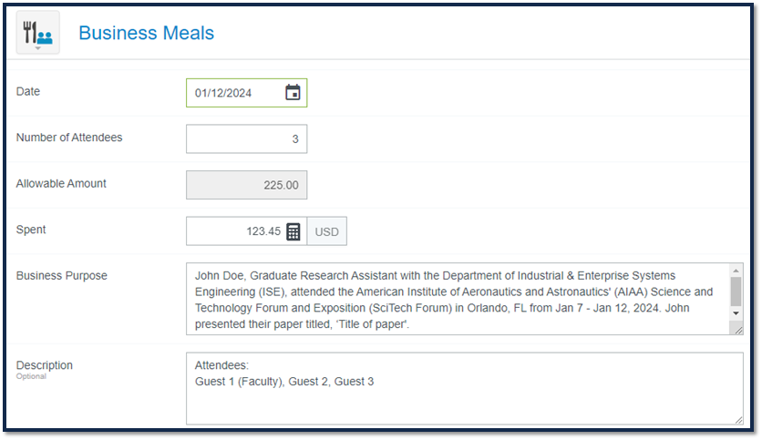Click inside the Description text area

(465, 388)
